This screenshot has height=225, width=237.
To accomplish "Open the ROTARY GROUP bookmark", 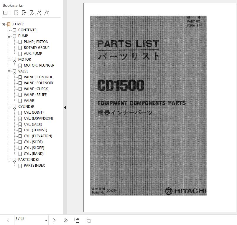I will coord(37,48).
